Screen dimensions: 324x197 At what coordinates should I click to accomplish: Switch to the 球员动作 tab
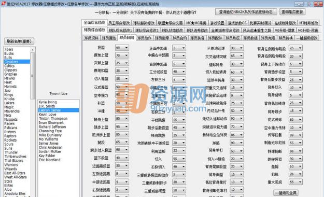pos(144,38)
